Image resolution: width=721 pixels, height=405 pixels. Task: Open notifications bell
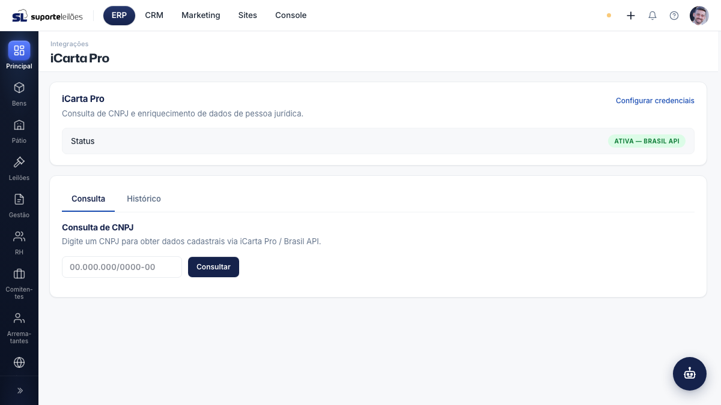click(x=653, y=16)
